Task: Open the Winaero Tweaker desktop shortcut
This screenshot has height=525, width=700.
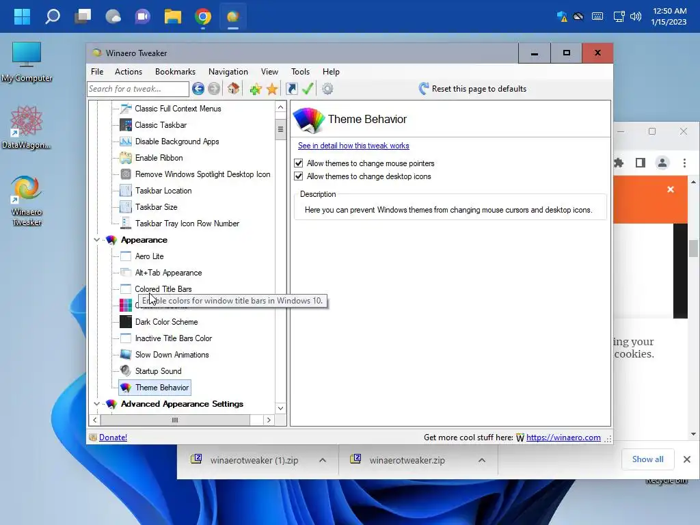Action: pyautogui.click(x=27, y=200)
